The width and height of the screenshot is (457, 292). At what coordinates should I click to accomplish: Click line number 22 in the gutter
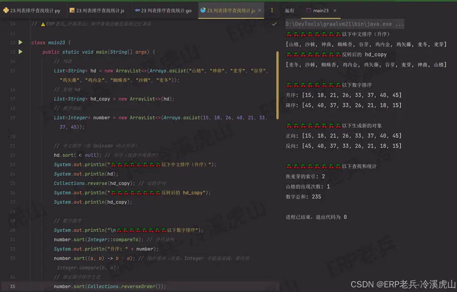point(12,155)
